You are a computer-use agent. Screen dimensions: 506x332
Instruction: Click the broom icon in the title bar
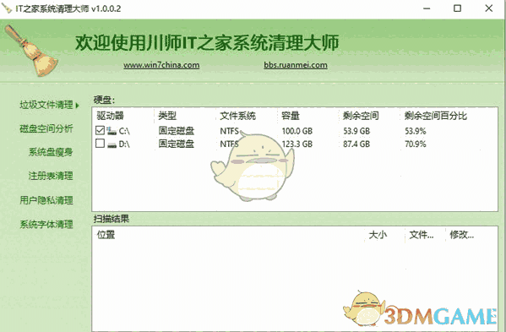click(x=7, y=8)
